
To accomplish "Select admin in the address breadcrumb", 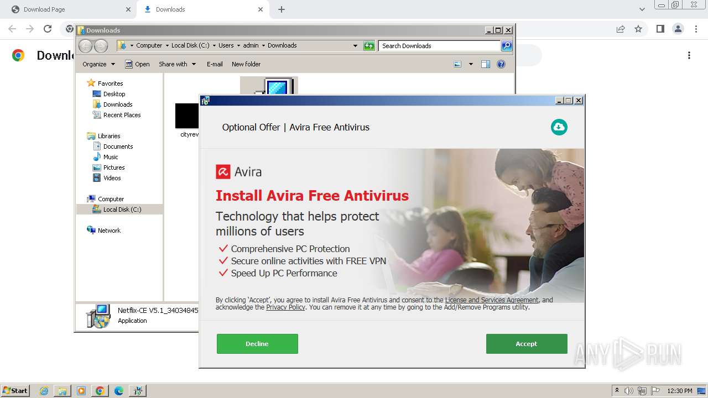I will (x=251, y=45).
